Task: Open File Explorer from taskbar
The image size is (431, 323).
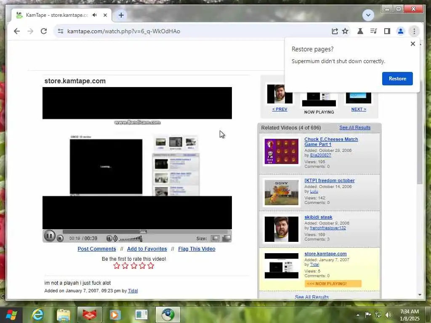Action: [x=64, y=315]
